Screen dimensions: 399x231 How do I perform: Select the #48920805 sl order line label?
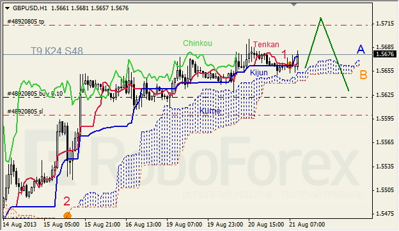[25, 112]
